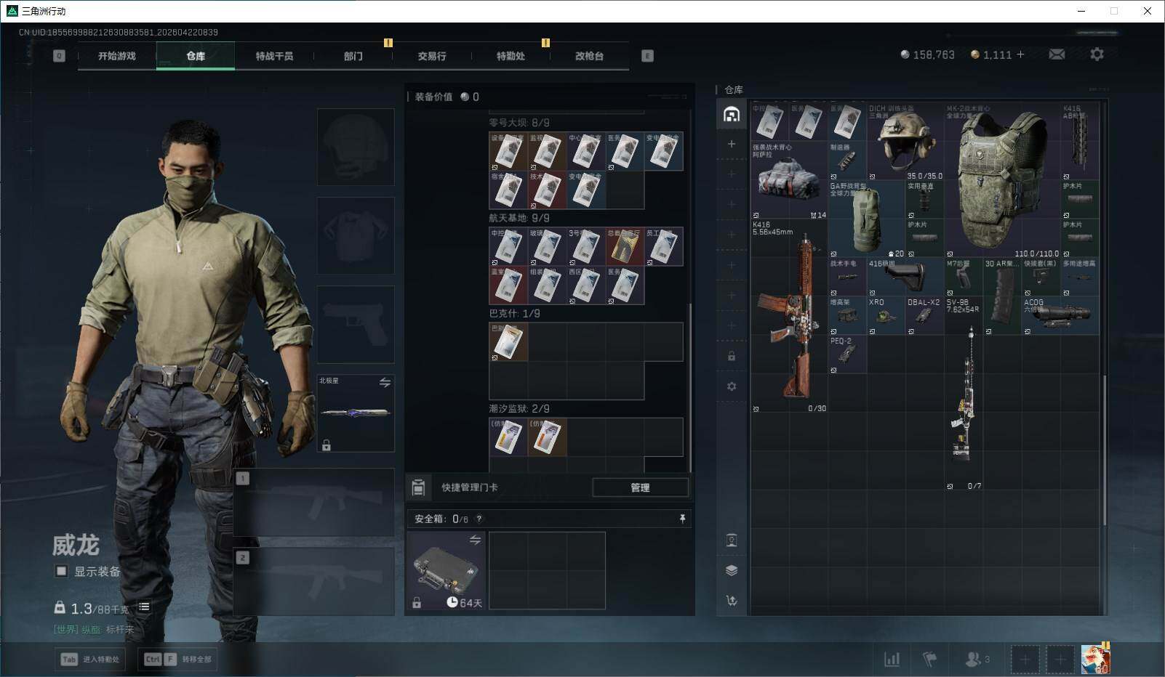This screenshot has height=677, width=1165.
Task: Toggle the 显示装备 checkbox
Action: (62, 571)
